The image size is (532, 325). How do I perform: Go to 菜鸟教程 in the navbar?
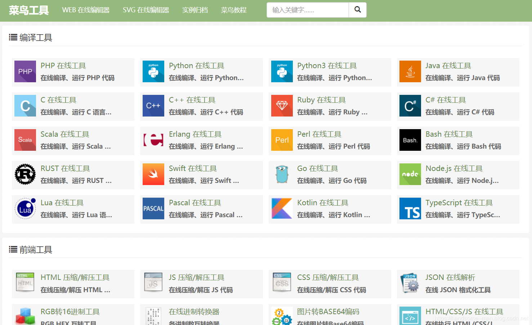pyautogui.click(x=234, y=10)
